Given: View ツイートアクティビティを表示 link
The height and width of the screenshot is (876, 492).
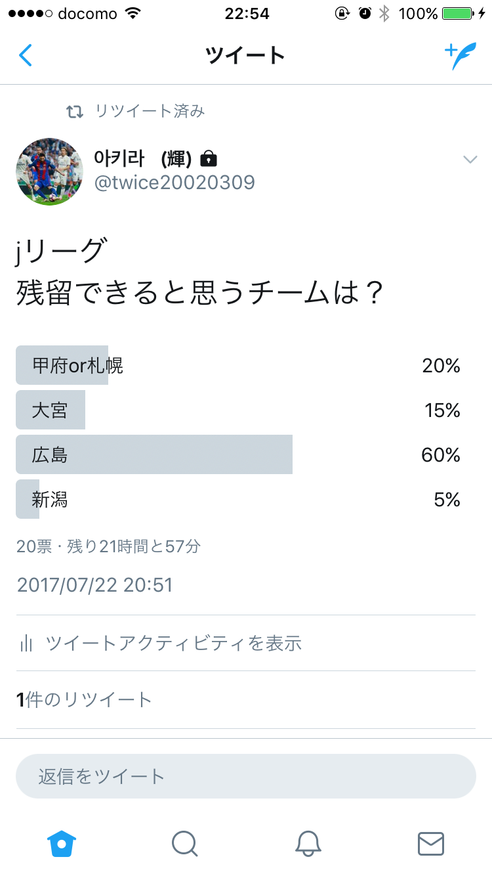Looking at the screenshot, I should click(173, 643).
